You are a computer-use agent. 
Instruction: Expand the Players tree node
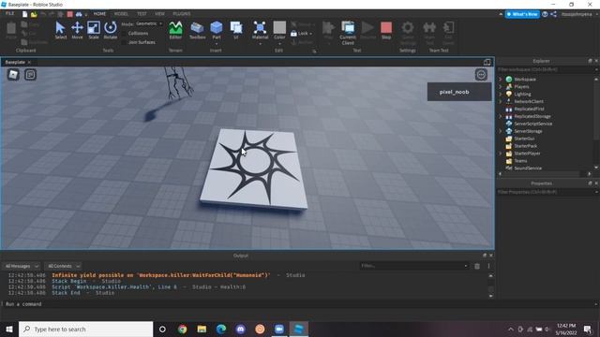click(501, 87)
